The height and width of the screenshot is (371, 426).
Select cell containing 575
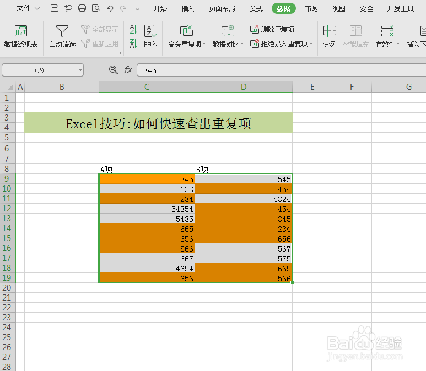(x=244, y=258)
